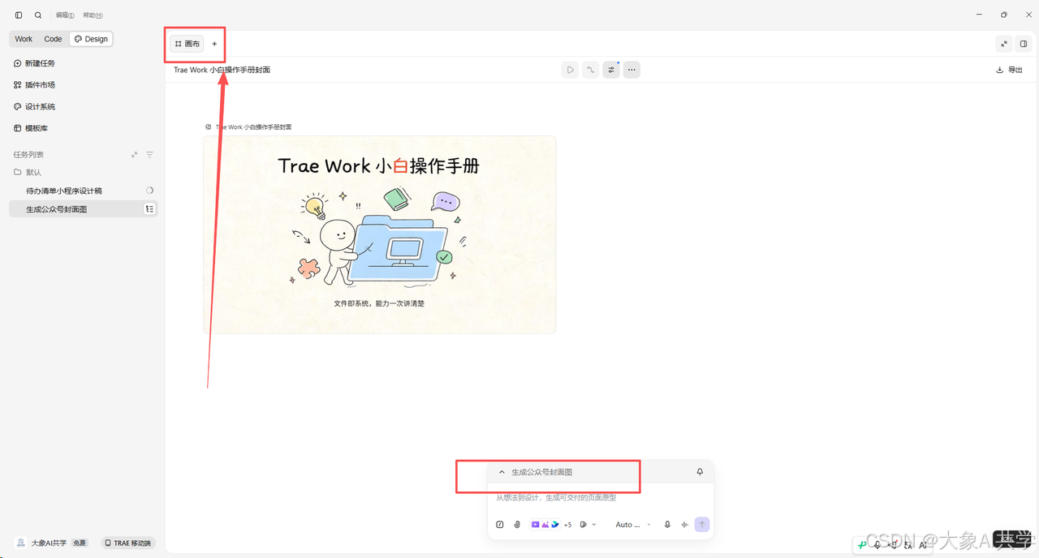Open the device preview dropdown
The image size is (1039, 558).
pos(588,525)
